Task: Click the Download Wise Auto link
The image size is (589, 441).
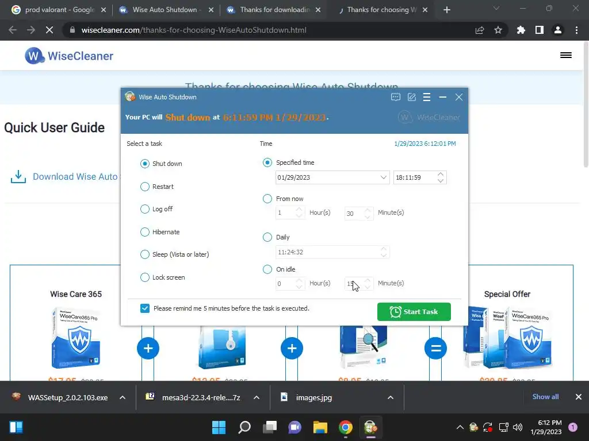Action: (77, 177)
